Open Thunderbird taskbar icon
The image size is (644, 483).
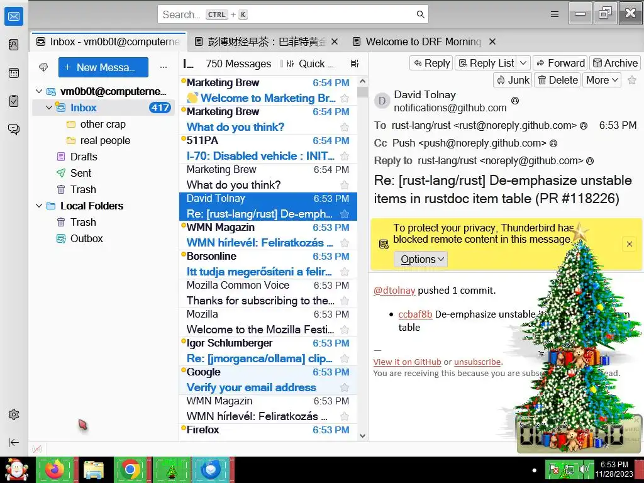coord(211,469)
